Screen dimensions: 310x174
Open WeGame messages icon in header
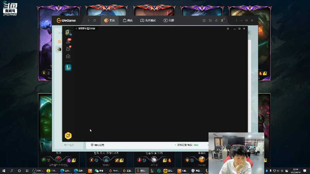tap(210, 20)
